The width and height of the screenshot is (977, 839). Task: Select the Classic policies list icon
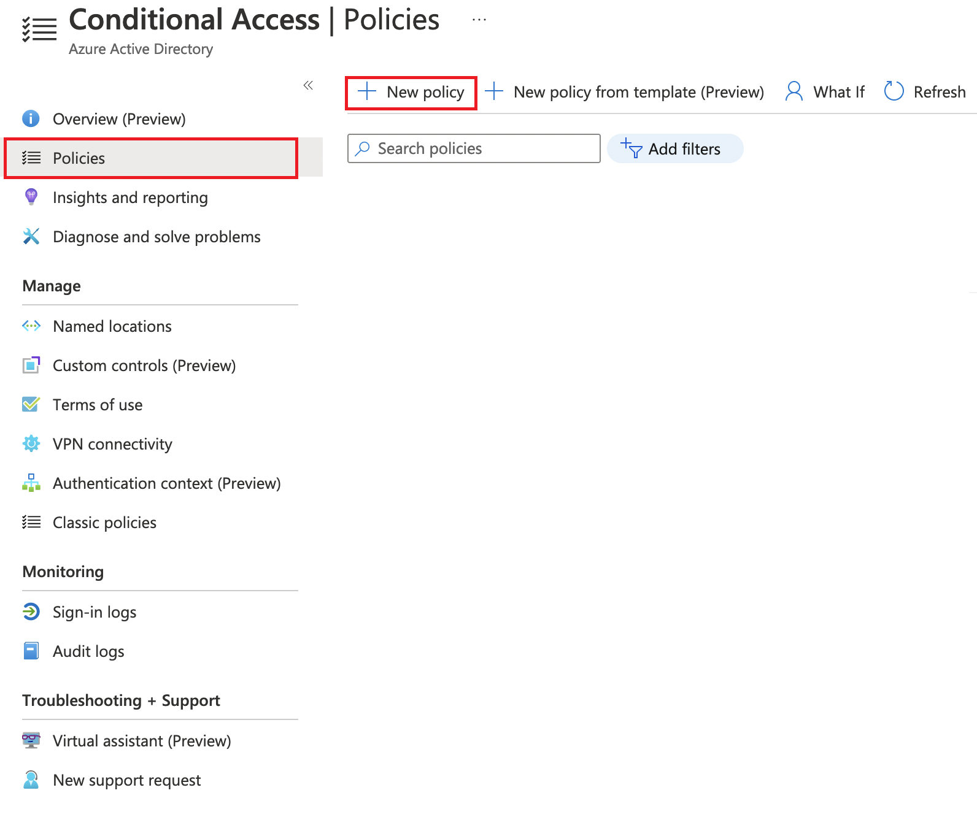[x=31, y=522]
